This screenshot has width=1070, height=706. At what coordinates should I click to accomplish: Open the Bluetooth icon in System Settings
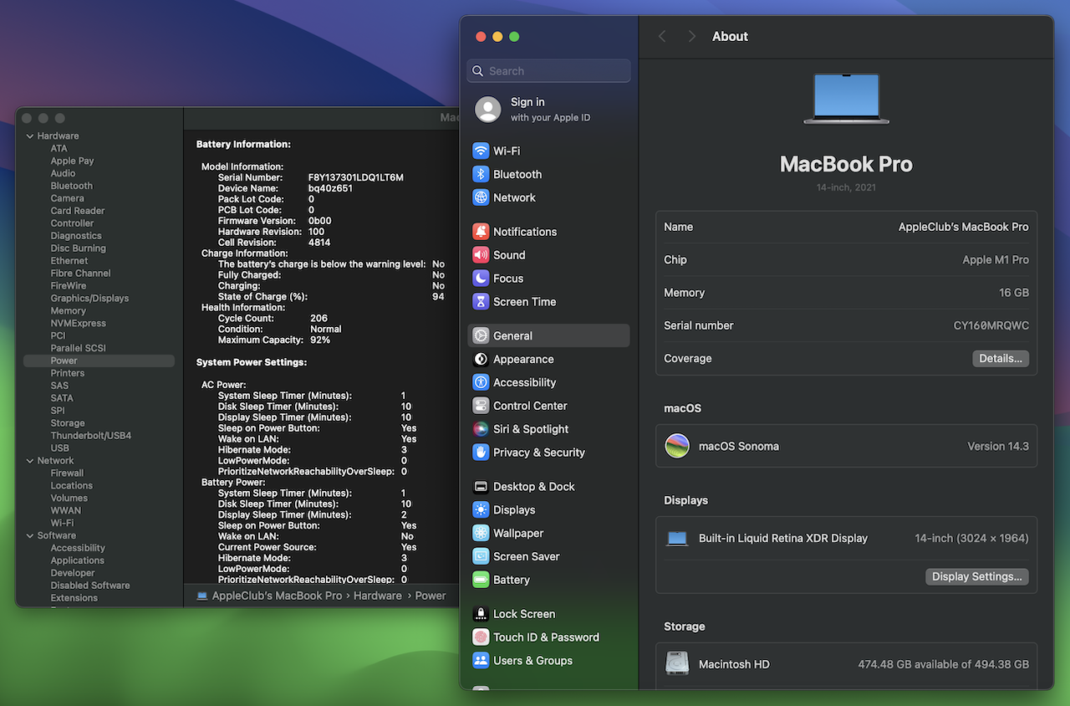481,174
